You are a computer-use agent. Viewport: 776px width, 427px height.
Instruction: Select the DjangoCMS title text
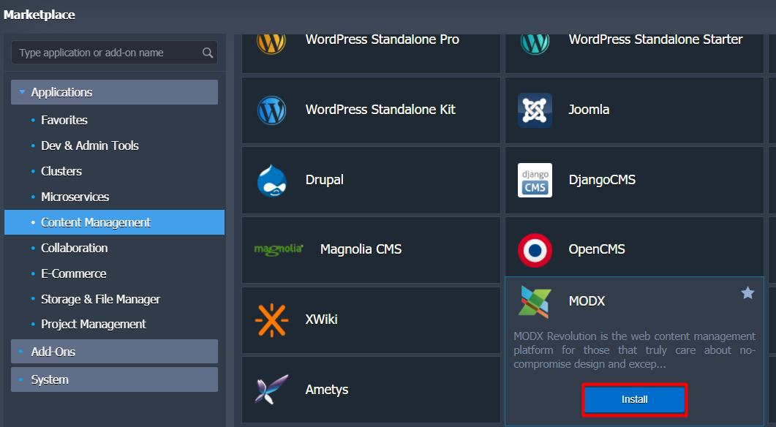pos(602,180)
